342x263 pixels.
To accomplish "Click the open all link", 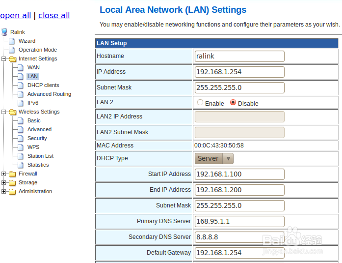I will pyautogui.click(x=16, y=16).
